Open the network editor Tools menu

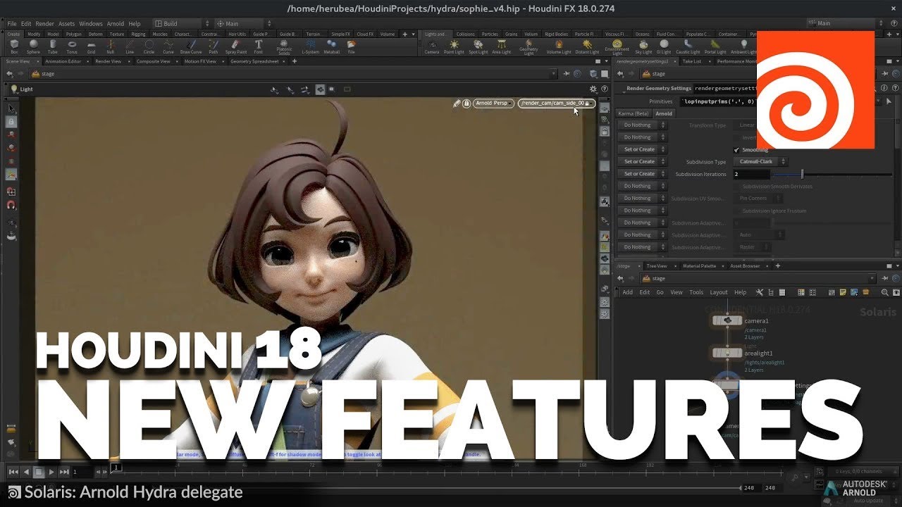(x=696, y=292)
